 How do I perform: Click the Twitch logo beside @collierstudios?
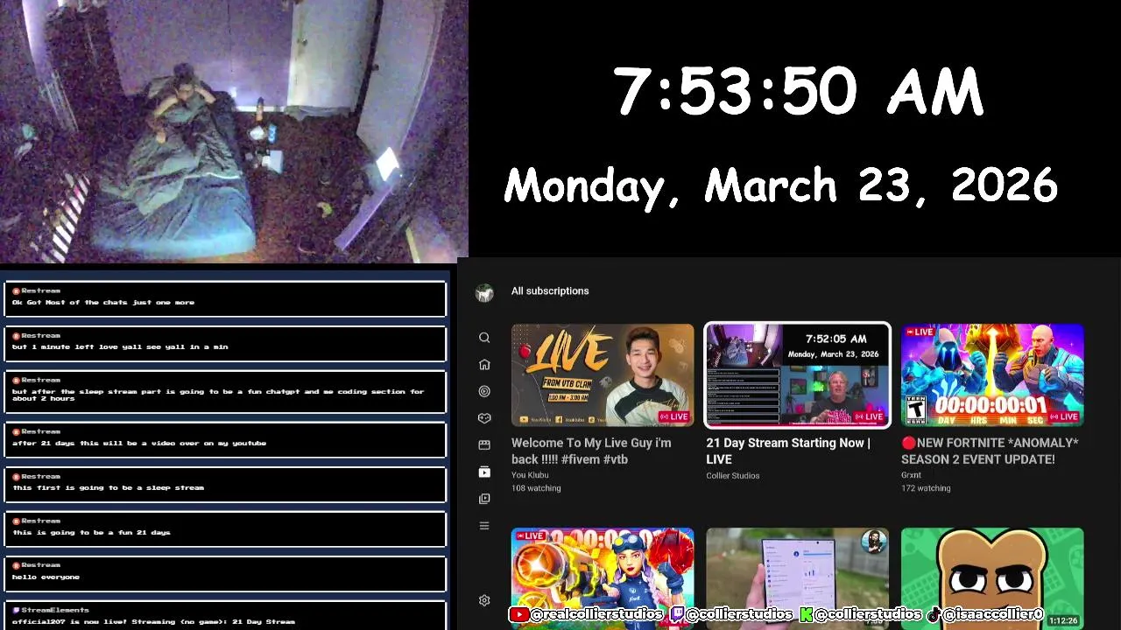tap(677, 615)
